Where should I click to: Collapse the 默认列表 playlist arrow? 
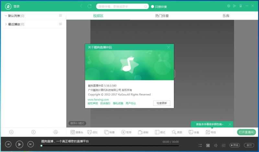tap(6, 16)
